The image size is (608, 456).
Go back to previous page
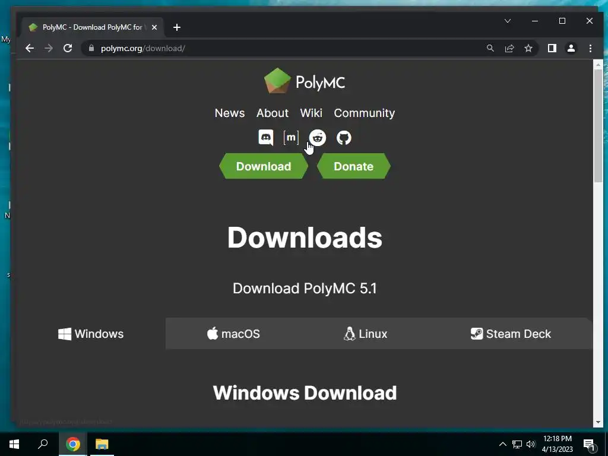pos(30,48)
